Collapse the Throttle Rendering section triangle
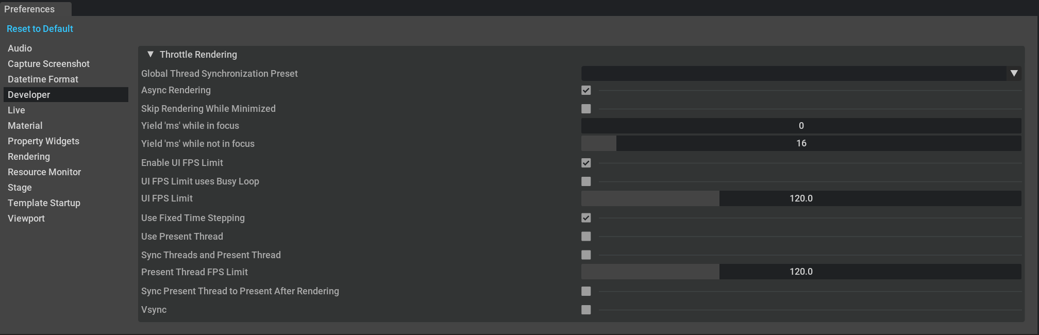The width and height of the screenshot is (1039, 335). [150, 54]
